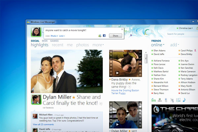Click comment icon after 'same thing!'
Image resolution: width=198 pixels, height=132 pixels.
click(129, 87)
